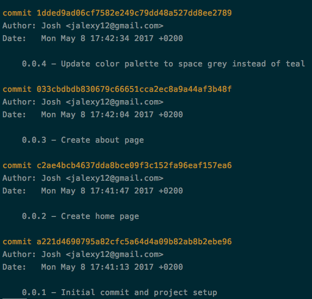
Task: Select the 0.0.2 Create home page message
Action: tap(81, 216)
